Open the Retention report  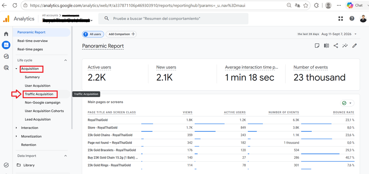pos(29,145)
